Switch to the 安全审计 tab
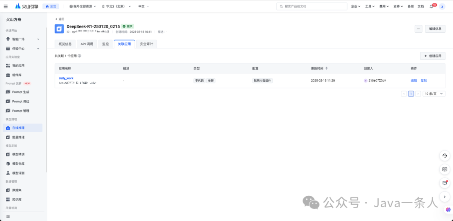Viewport: 453px width, 221px height. tap(146, 44)
